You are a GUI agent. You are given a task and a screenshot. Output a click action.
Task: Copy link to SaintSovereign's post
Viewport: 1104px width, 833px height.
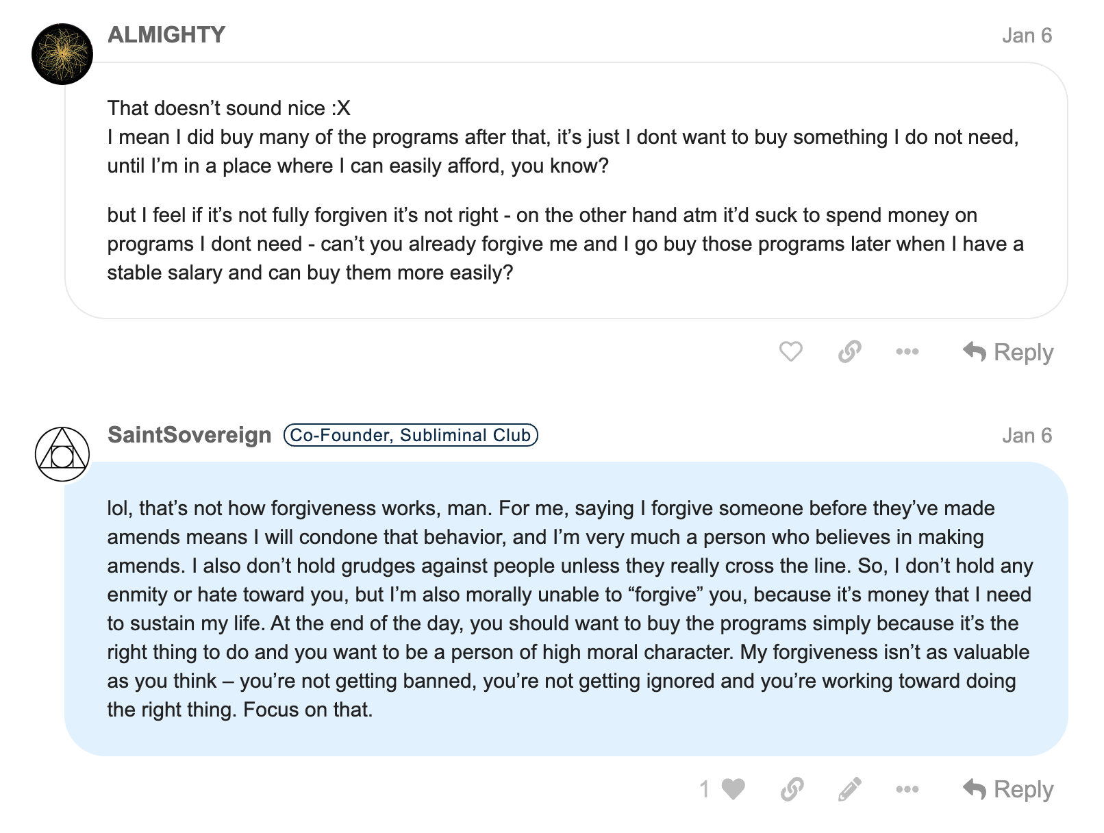(x=792, y=789)
